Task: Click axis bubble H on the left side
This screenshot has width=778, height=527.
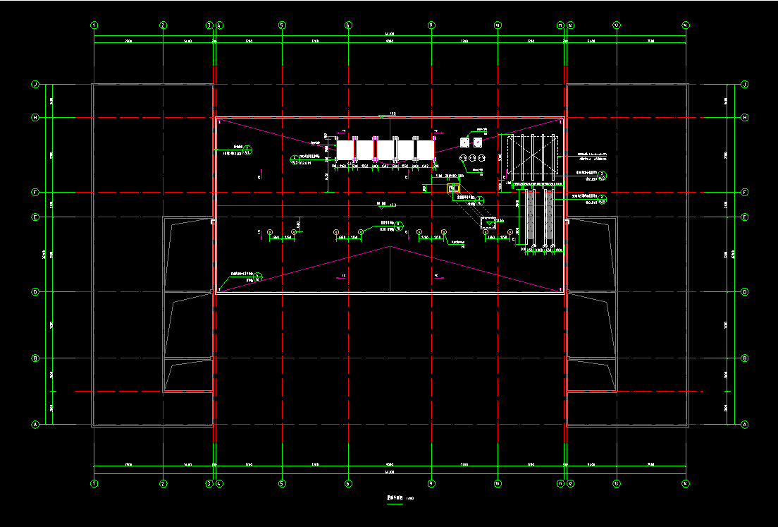Action: coord(35,118)
